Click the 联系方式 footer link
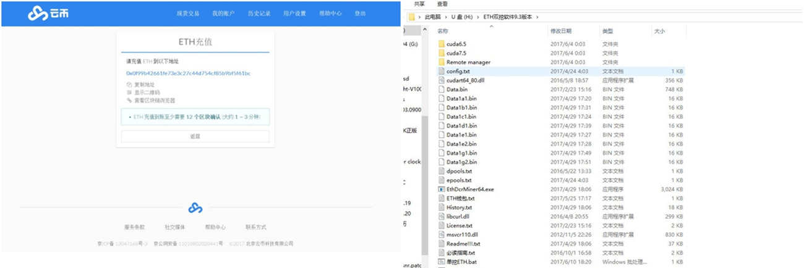804x268 pixels. click(255, 227)
